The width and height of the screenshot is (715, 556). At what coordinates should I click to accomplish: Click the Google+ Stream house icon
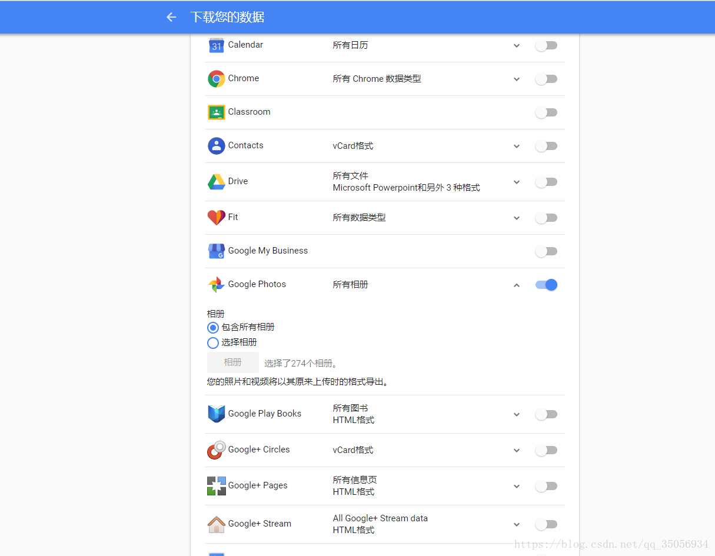click(217, 524)
